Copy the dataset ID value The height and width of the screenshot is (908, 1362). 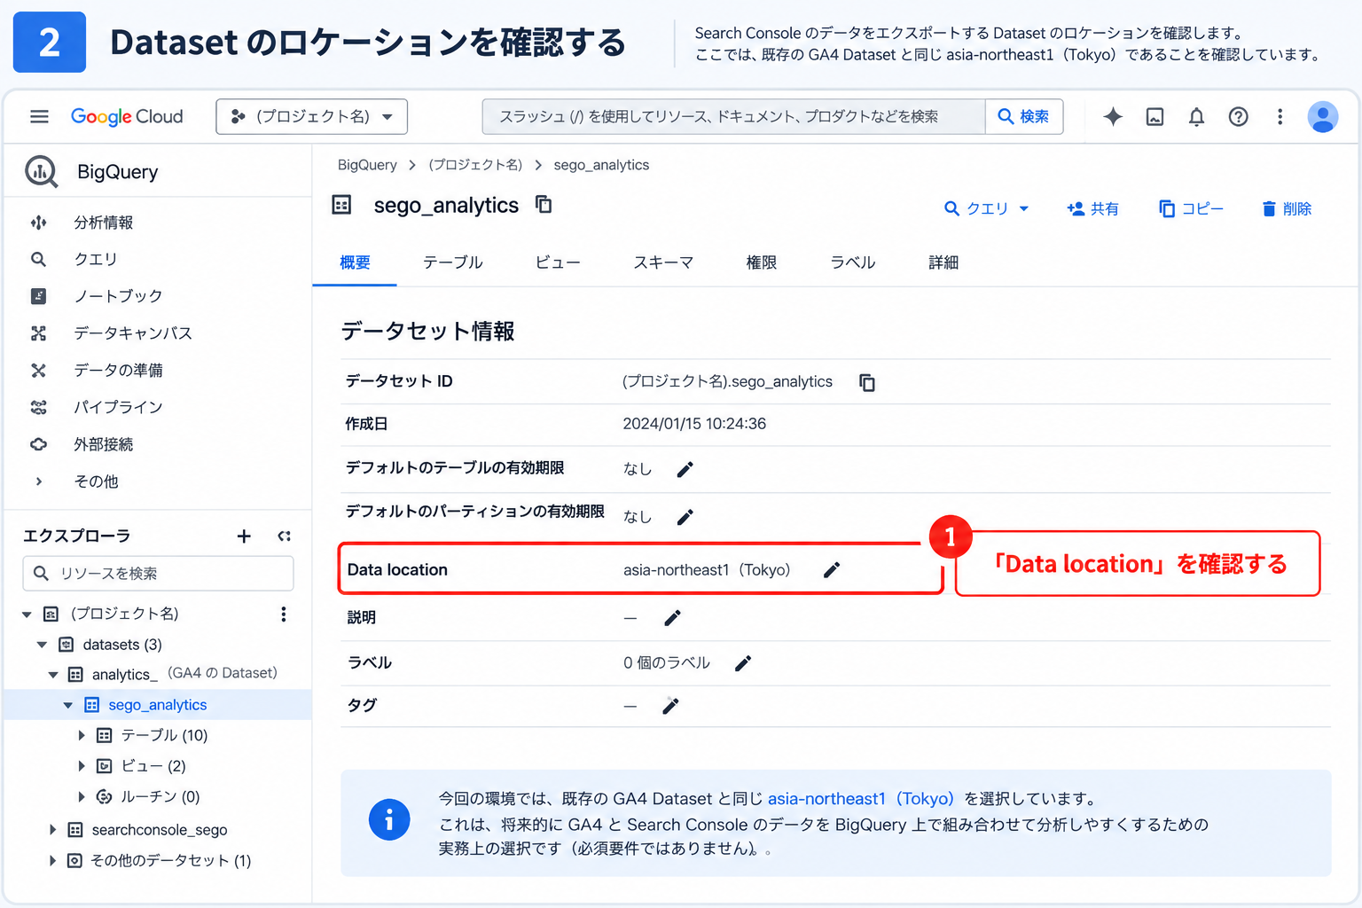(x=866, y=382)
